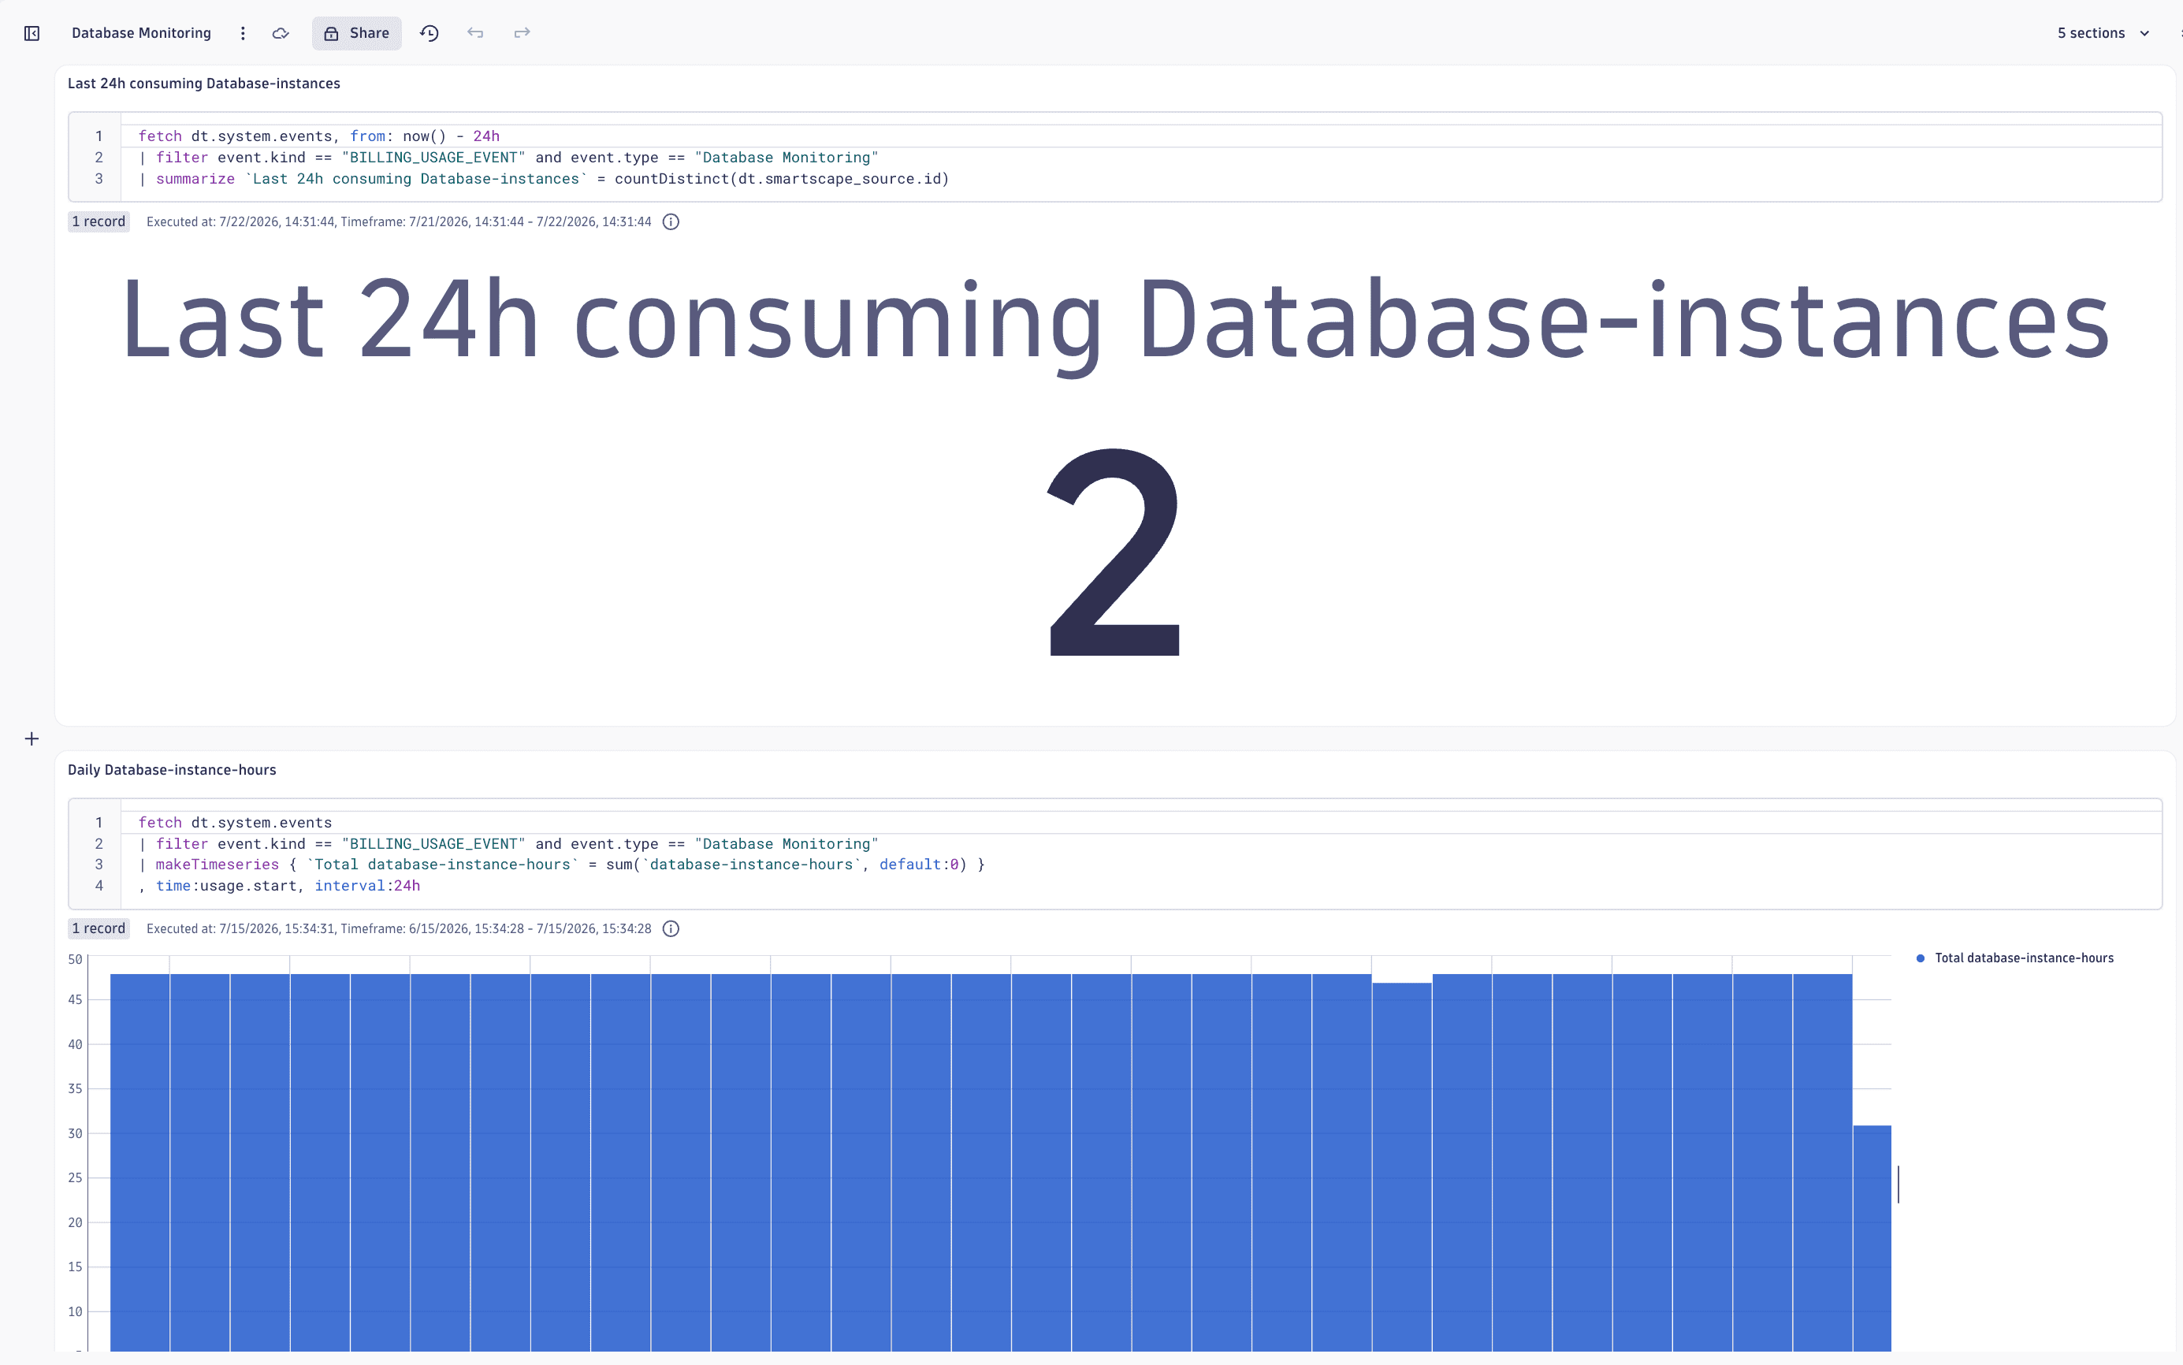Image resolution: width=2183 pixels, height=1365 pixels.
Task: Click the first query execution timestamp text
Action: tap(398, 222)
